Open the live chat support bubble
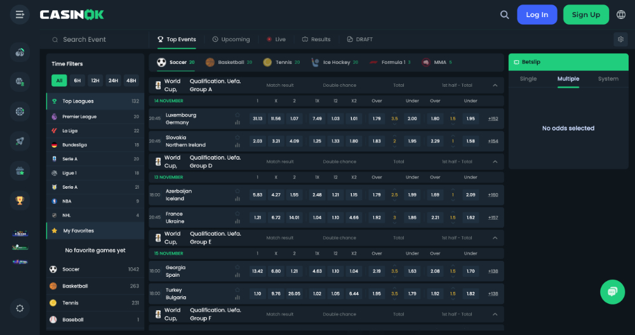The height and width of the screenshot is (335, 635). [x=612, y=292]
